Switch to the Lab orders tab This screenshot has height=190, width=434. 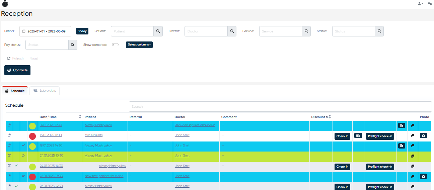[45, 91]
